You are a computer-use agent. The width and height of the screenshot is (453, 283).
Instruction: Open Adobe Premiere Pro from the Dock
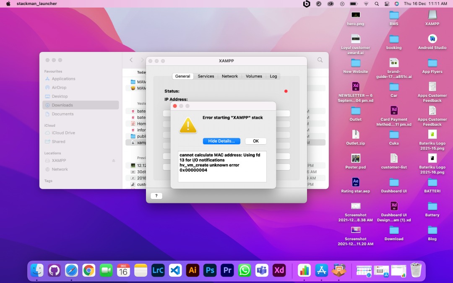(227, 270)
